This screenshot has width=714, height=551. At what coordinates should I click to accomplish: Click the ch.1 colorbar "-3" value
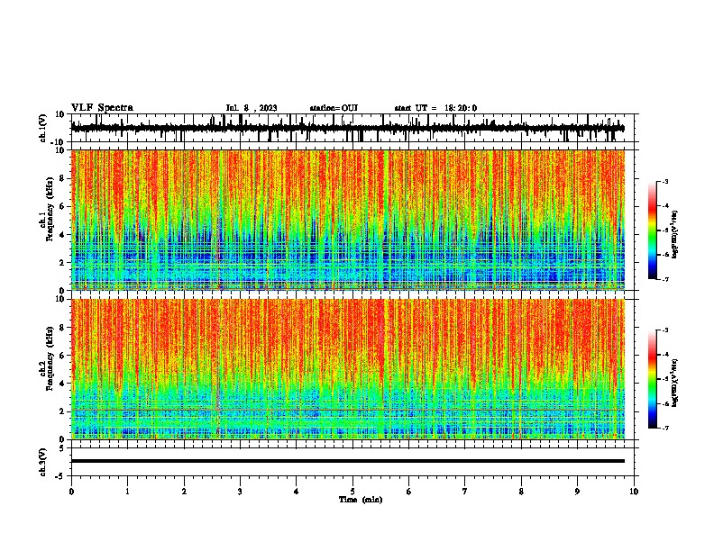click(x=665, y=181)
